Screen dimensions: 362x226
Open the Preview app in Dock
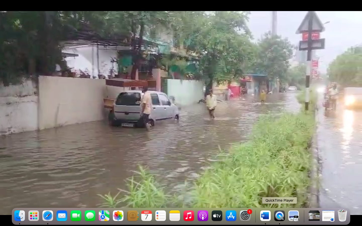click(294, 216)
